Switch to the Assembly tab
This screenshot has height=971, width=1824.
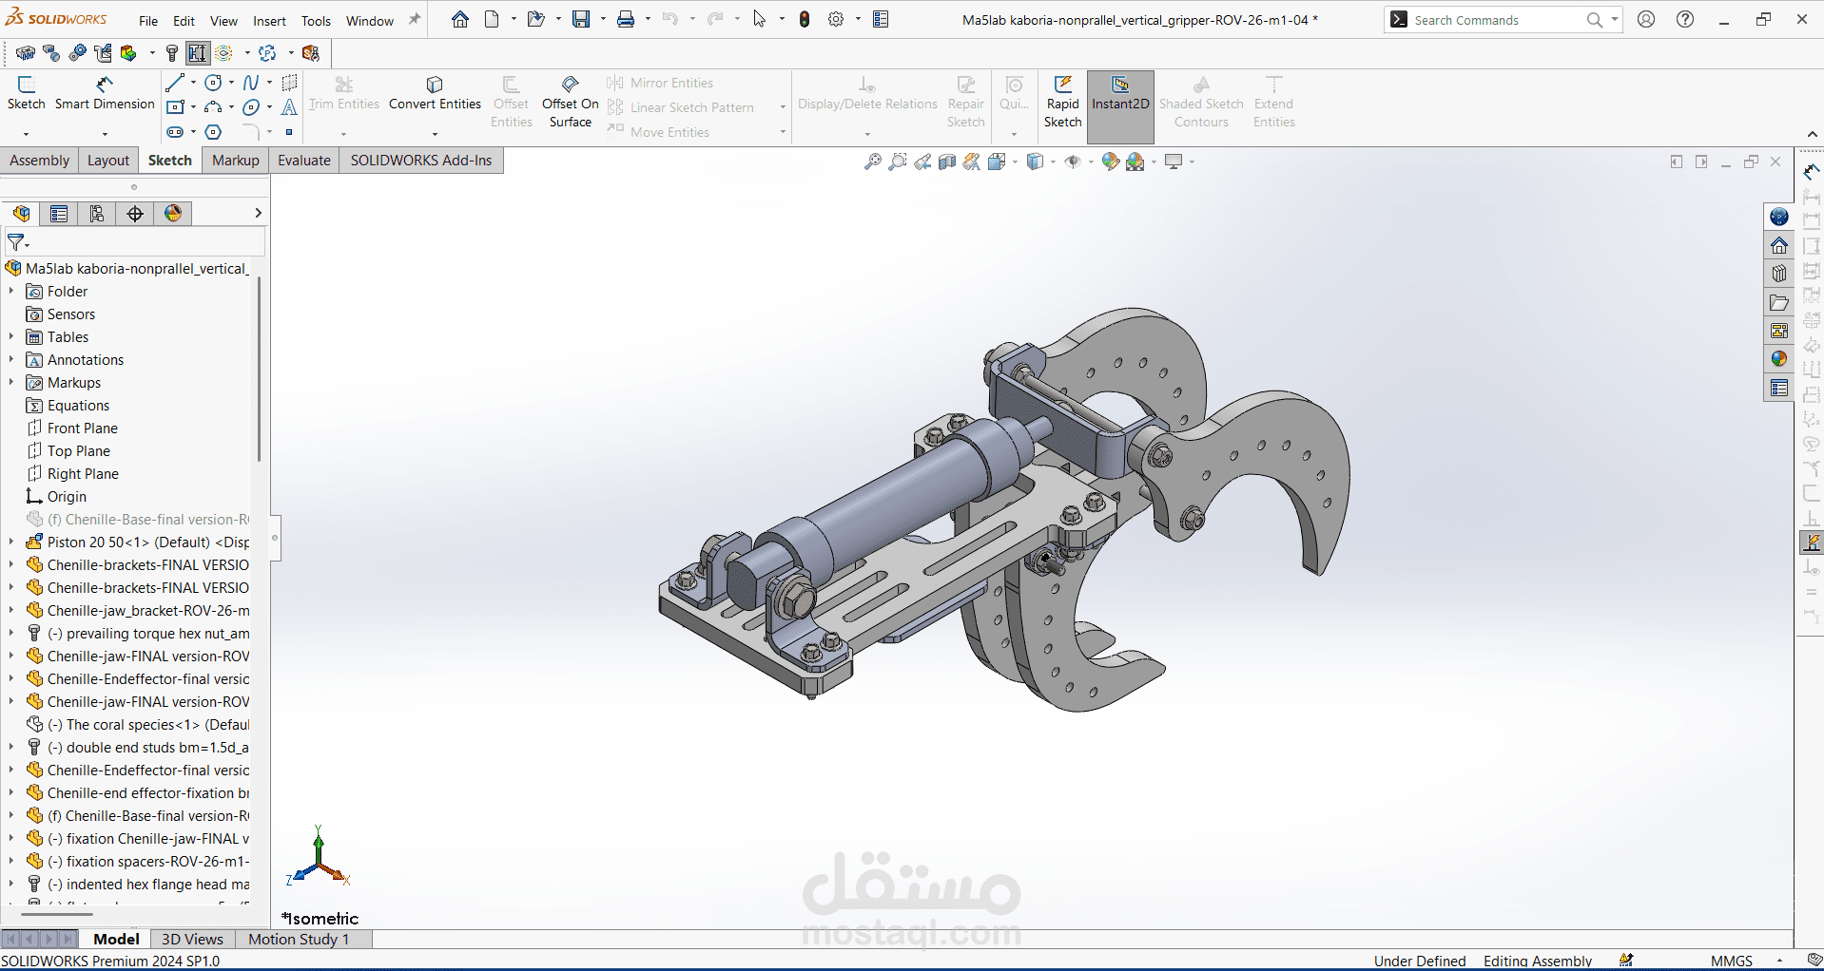[40, 161]
